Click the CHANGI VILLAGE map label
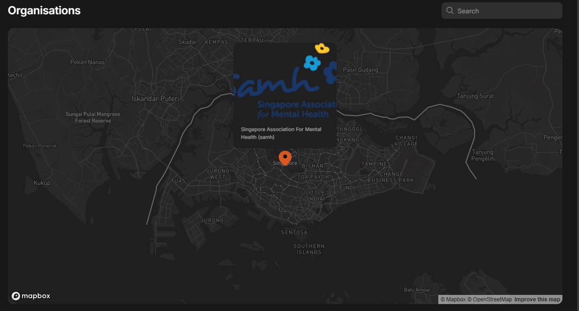579x311 pixels. [x=407, y=140]
